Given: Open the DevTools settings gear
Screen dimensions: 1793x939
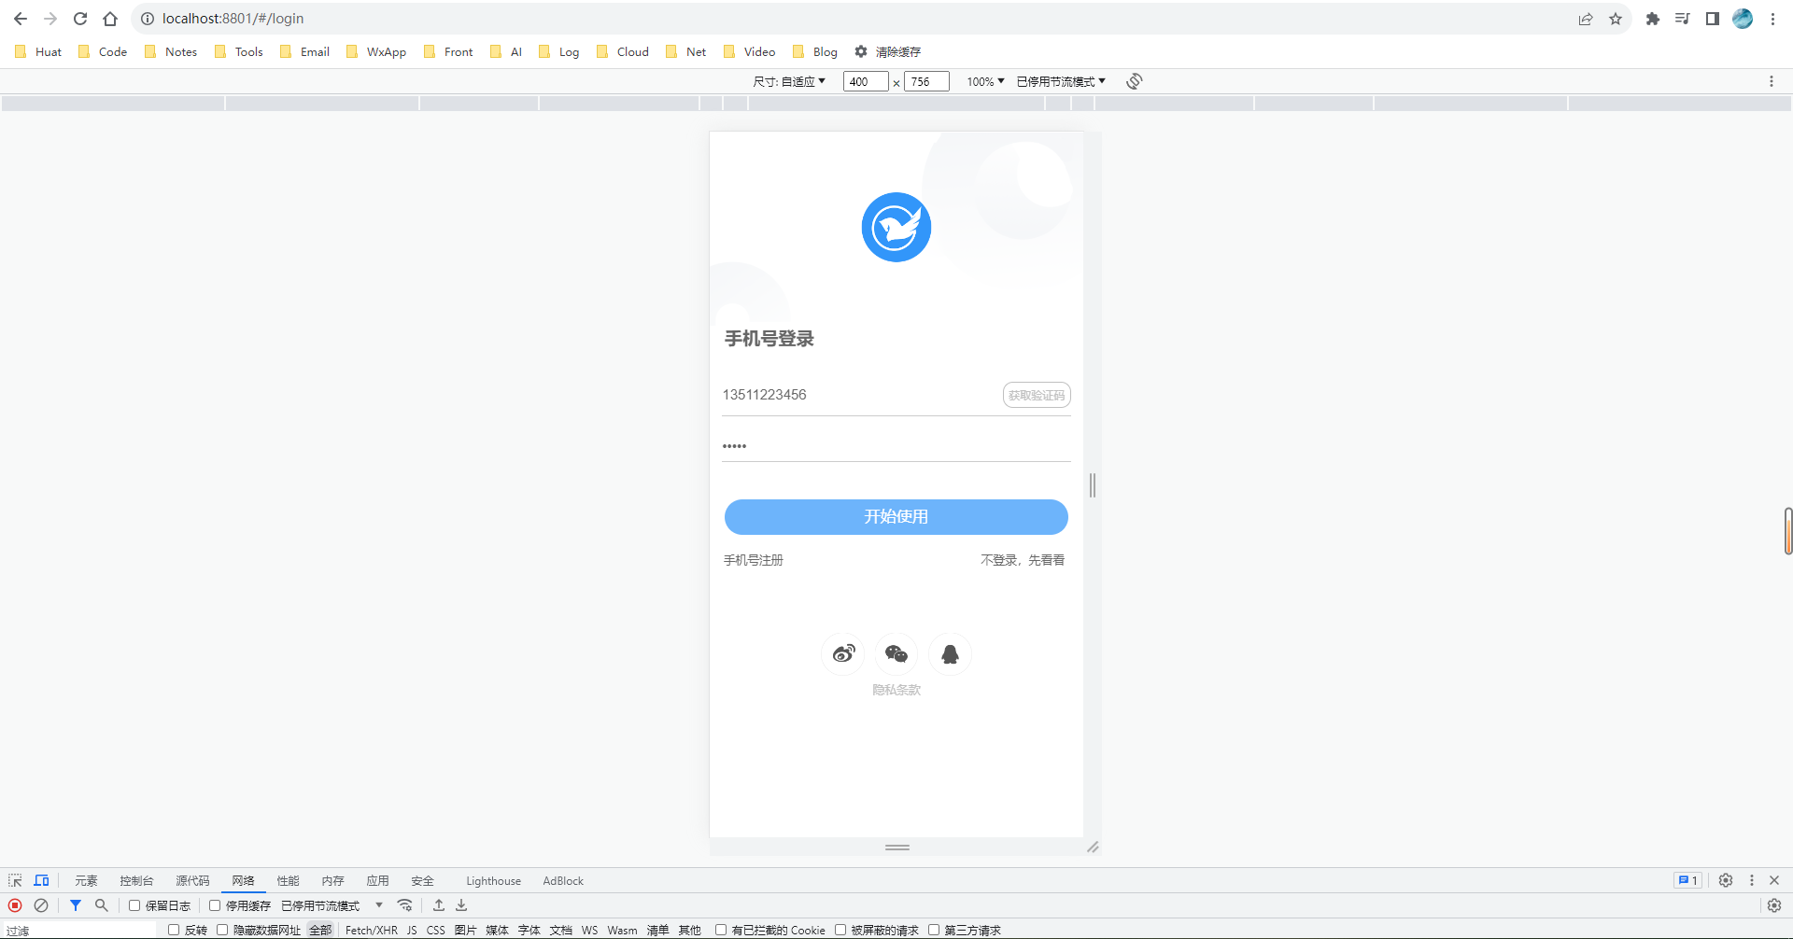Looking at the screenshot, I should point(1725,880).
